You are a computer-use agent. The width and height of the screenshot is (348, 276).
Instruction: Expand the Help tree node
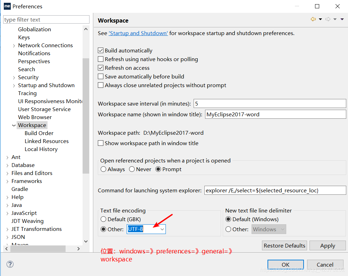pos(7,198)
